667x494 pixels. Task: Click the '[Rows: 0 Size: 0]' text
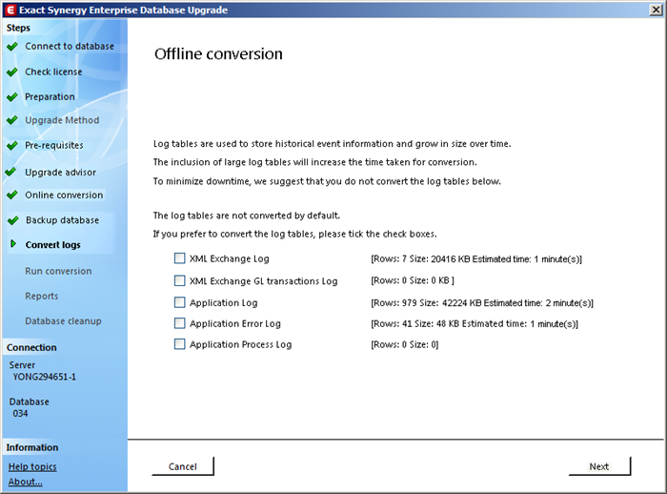tap(405, 344)
